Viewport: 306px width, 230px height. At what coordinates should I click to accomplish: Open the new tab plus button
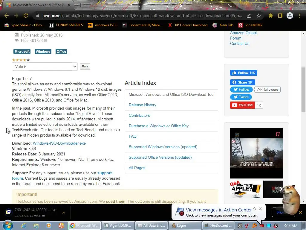(80, 5)
